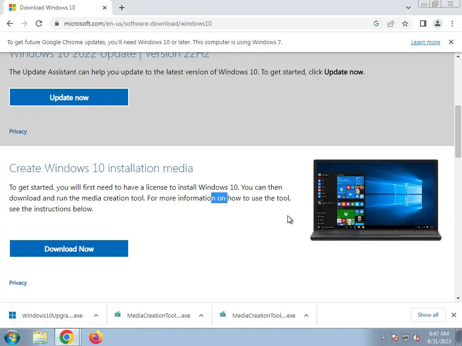Open the Chrome profile menu

pos(438,23)
